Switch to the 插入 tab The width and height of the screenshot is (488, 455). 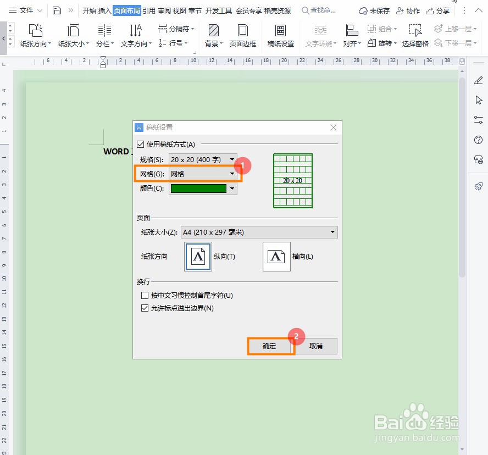[104, 10]
